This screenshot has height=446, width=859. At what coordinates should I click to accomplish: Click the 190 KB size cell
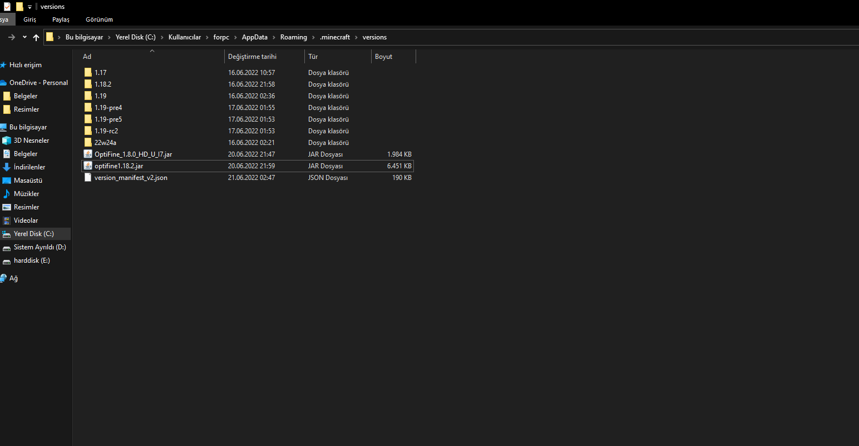(x=402, y=178)
